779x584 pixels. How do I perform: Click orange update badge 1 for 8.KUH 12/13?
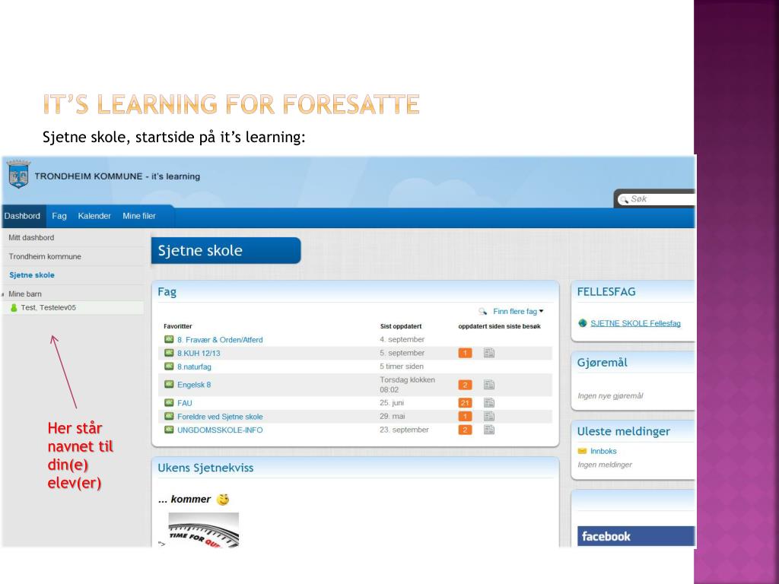click(465, 353)
